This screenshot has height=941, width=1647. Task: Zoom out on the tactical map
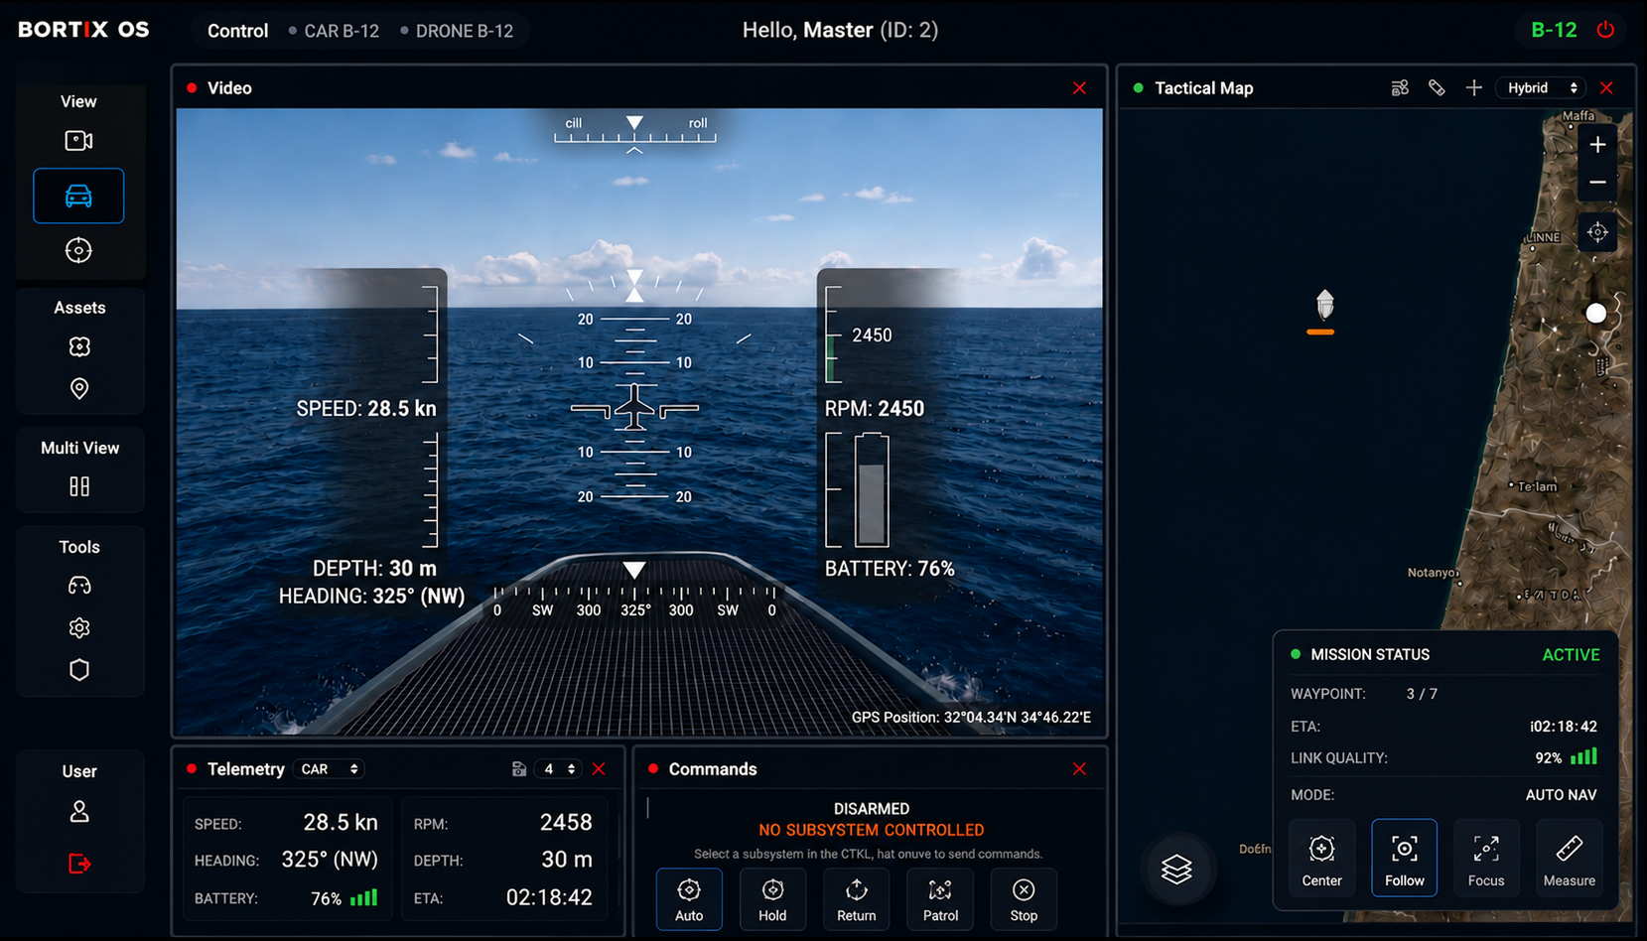[x=1597, y=183]
